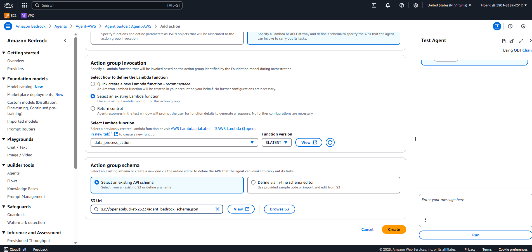
Task: Select the Return control radio option
Action: [93, 108]
